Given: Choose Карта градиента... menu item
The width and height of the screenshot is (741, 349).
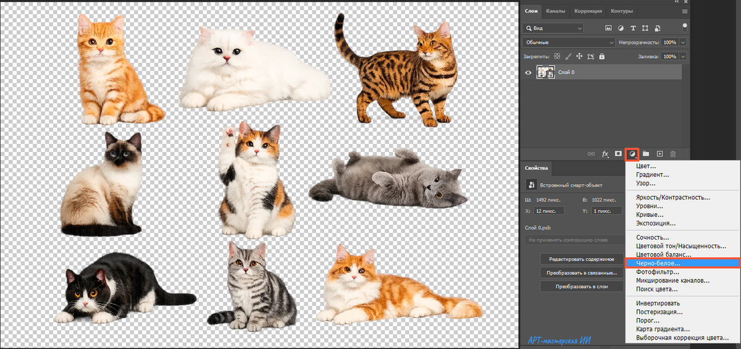Looking at the screenshot, I should coord(682,329).
